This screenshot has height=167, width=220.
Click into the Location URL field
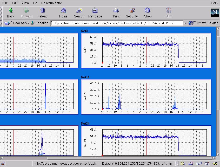[117, 23]
